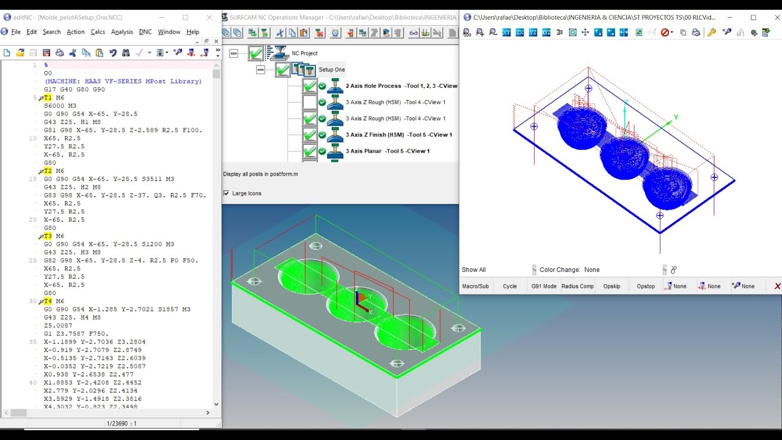This screenshot has width=782, height=440.
Task: Click the Expand All icon in Operations Manager
Action: point(226,33)
